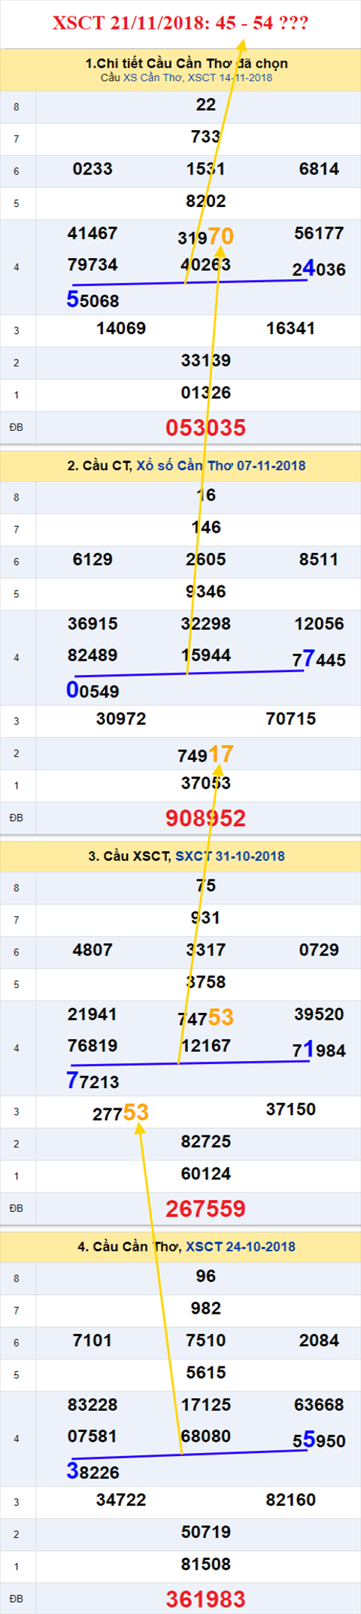The height and width of the screenshot is (1614, 361).
Task: Select the result 6814
Action: pyautogui.click(x=319, y=169)
